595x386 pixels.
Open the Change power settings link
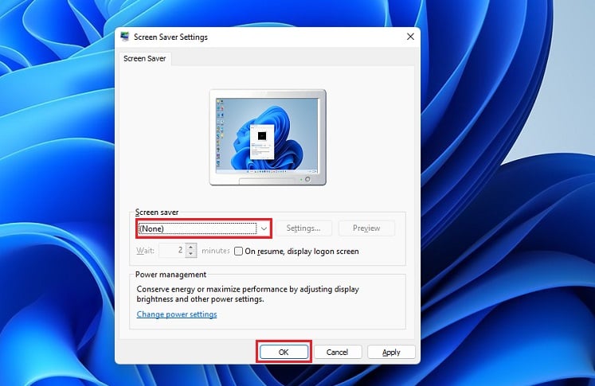pyautogui.click(x=177, y=314)
